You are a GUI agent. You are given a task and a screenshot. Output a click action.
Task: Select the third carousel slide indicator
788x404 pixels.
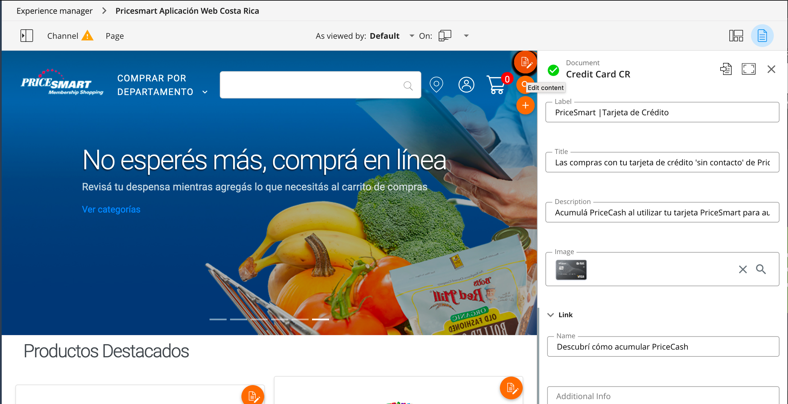(x=259, y=319)
